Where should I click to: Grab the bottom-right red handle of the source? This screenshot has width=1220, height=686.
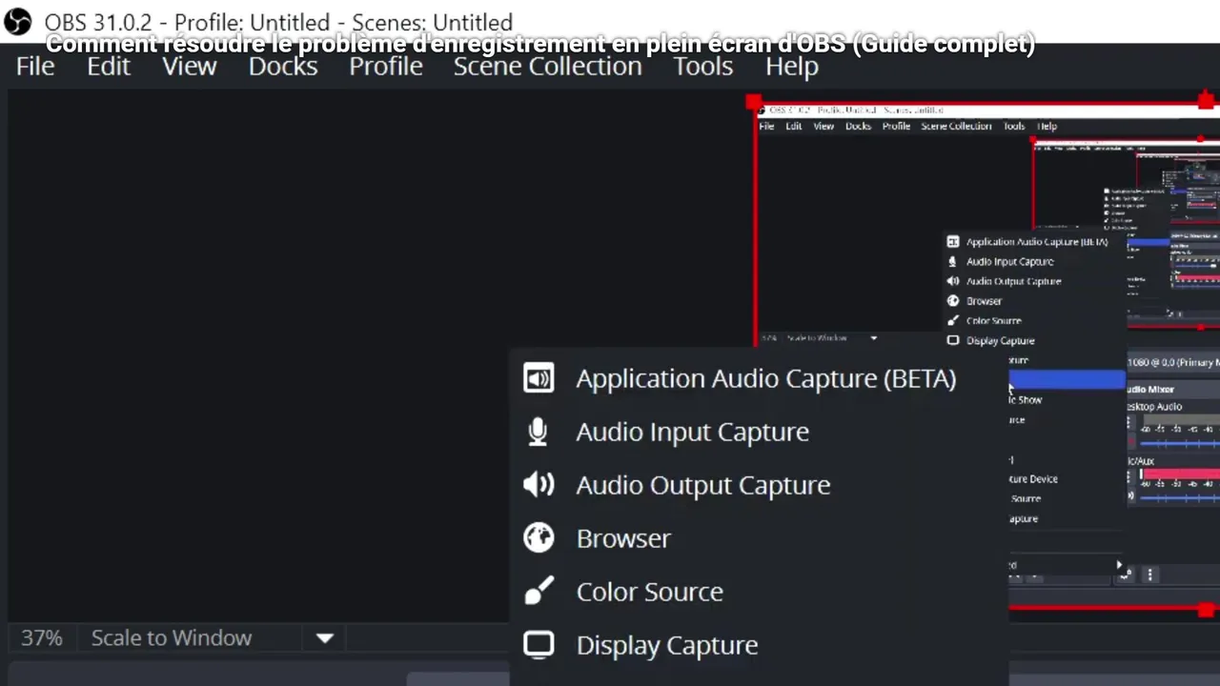1207,610
